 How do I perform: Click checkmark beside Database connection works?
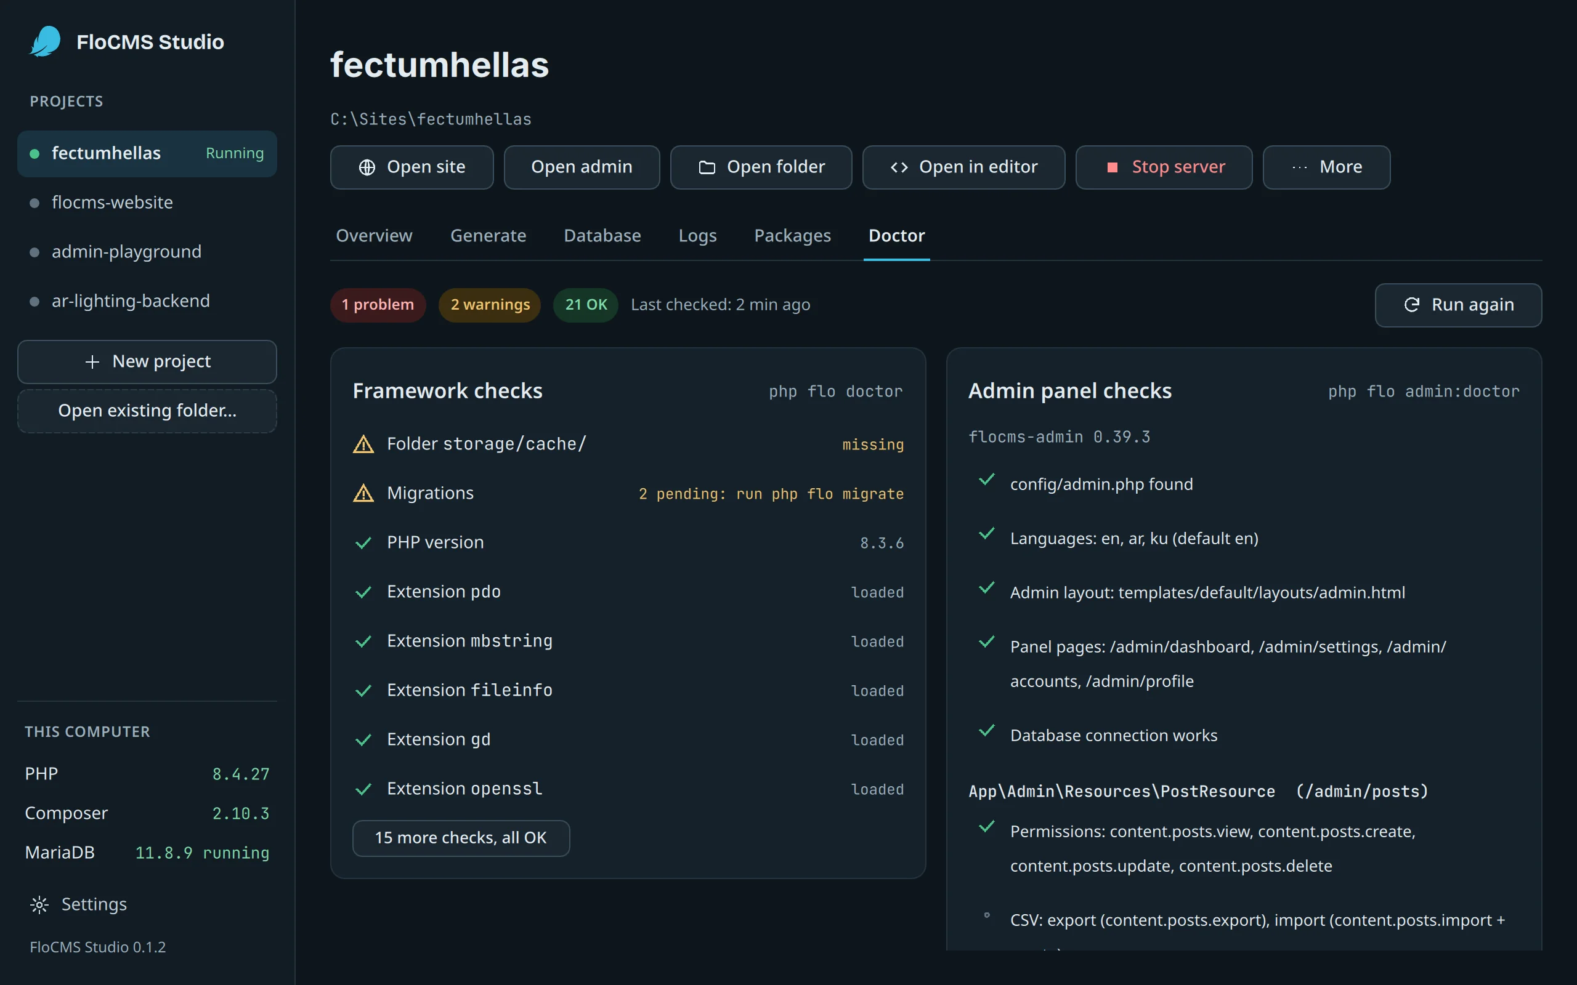tap(987, 730)
